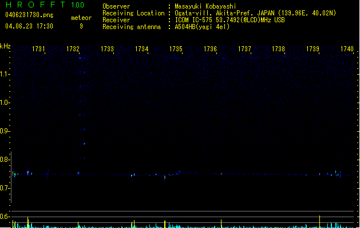Image resolution: width=360 pixels, height=228 pixels.
Task: Click the 1.1 kHz axis label
Action: point(5,74)
